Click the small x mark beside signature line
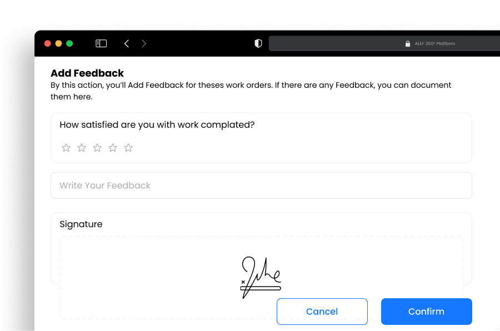This screenshot has width=500, height=331. [243, 282]
